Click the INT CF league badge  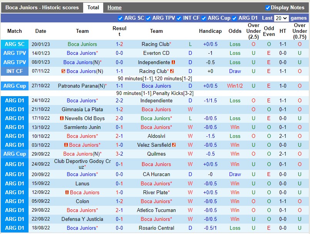pos(15,71)
